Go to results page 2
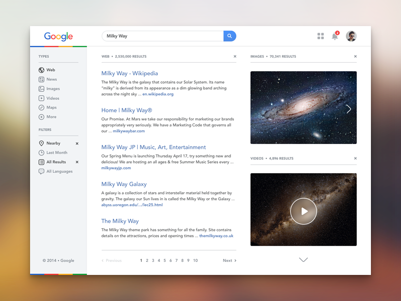Viewport: 401px width, 301px height. tap(147, 260)
